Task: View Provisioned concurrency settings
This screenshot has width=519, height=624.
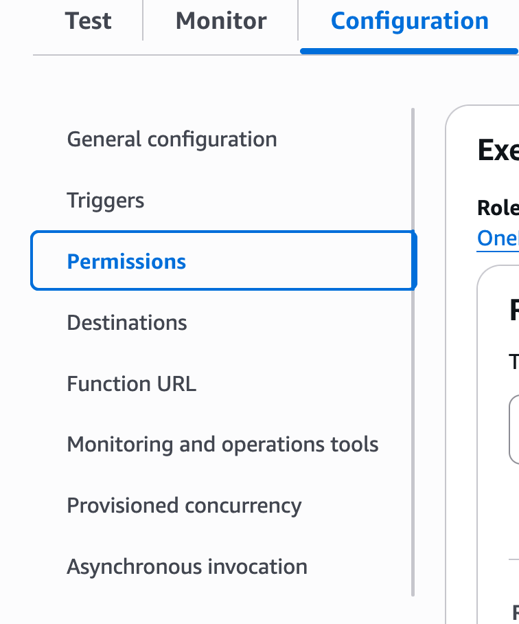Action: (x=184, y=506)
